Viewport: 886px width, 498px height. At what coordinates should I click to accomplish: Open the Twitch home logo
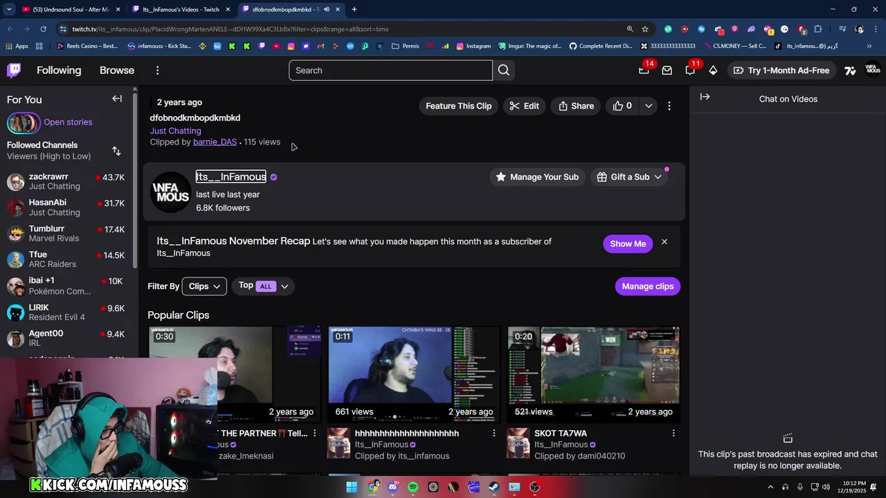[x=14, y=71]
